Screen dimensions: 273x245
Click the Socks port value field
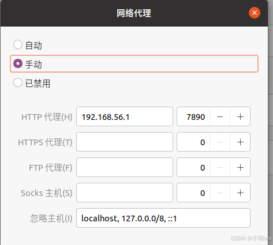[x=193, y=193]
